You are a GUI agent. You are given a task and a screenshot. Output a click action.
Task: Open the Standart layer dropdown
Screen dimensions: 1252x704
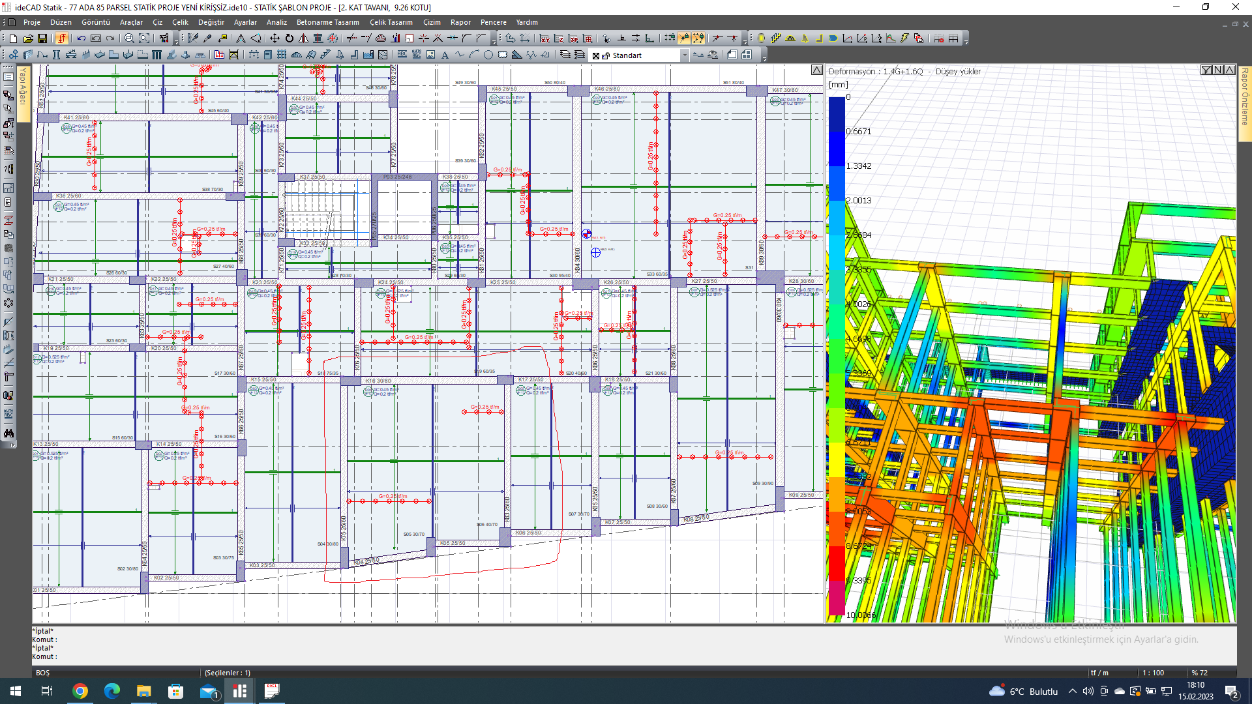[x=685, y=56]
